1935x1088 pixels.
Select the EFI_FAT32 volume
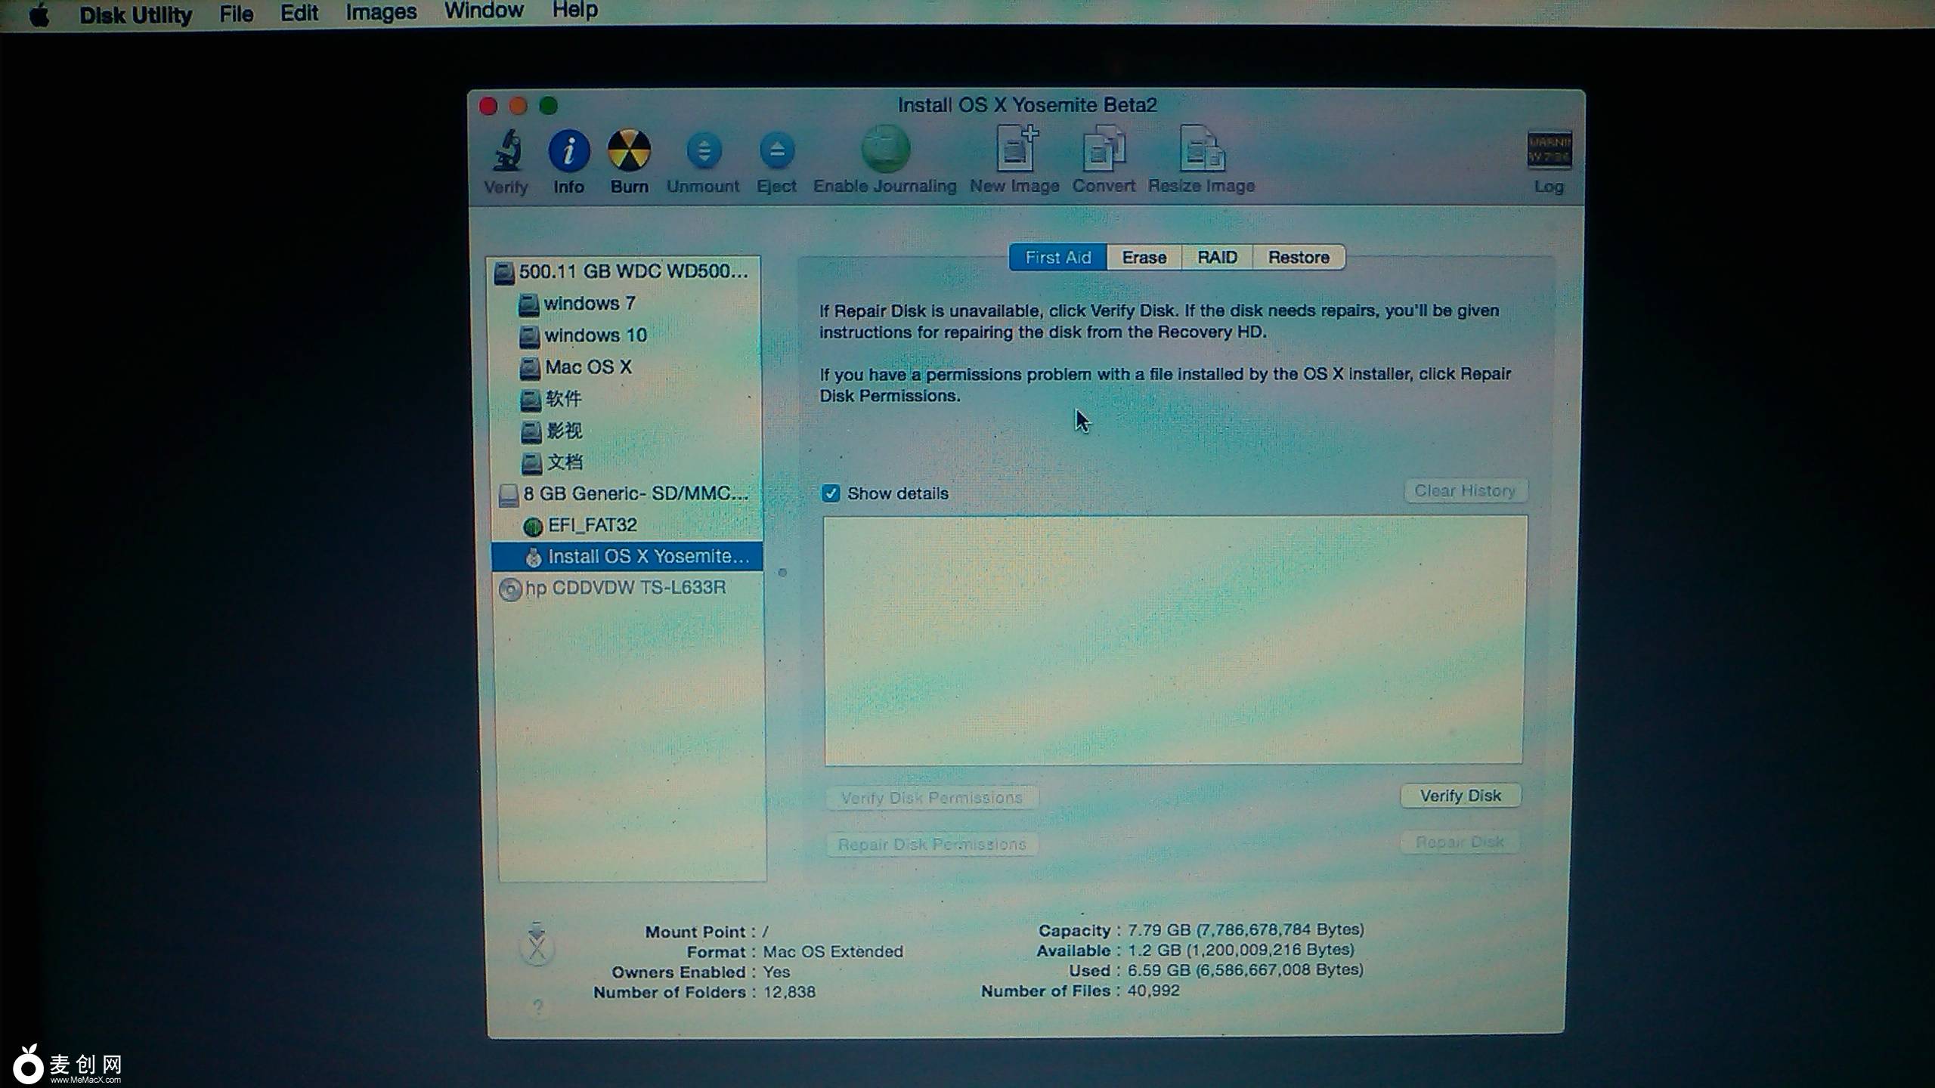591,525
